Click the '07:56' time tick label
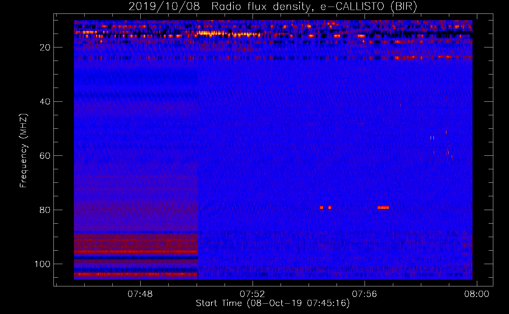The width and height of the screenshot is (509, 314). click(x=364, y=294)
